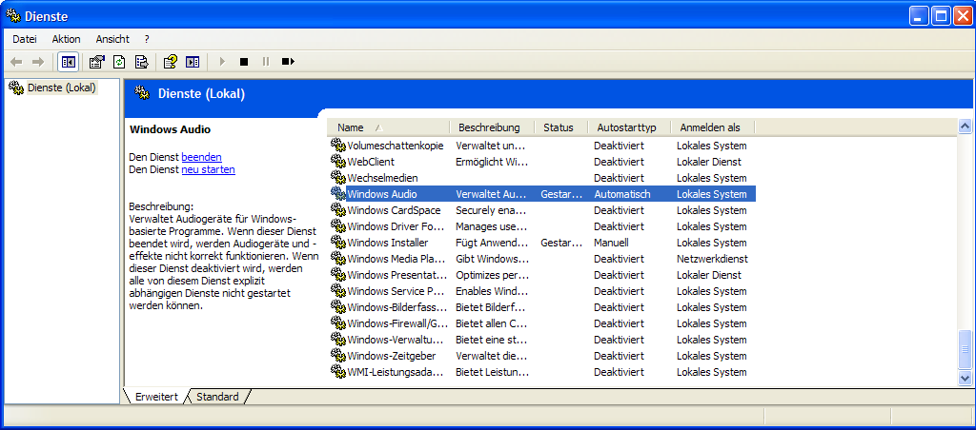The height and width of the screenshot is (430, 976).
Task: Select the Windows-Zeitgeber service name
Action: (392, 356)
